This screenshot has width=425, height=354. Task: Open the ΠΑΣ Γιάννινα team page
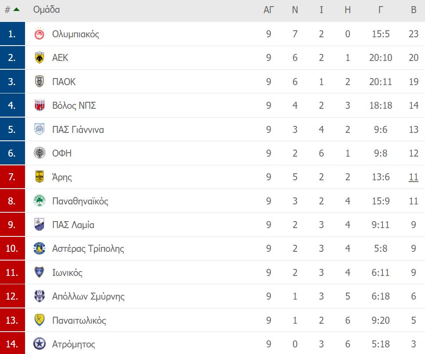tap(78, 130)
